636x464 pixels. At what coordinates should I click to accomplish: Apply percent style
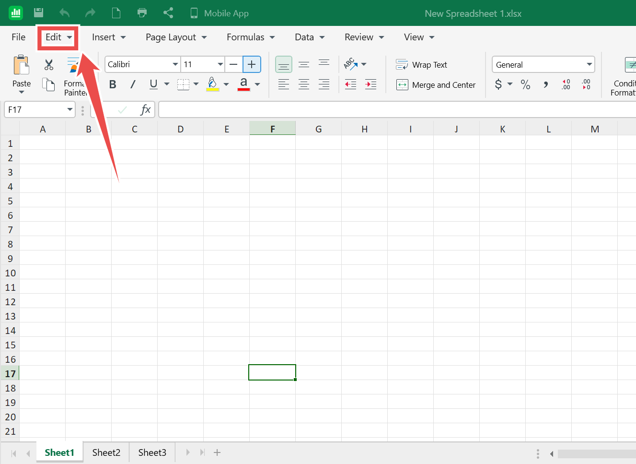coord(526,84)
